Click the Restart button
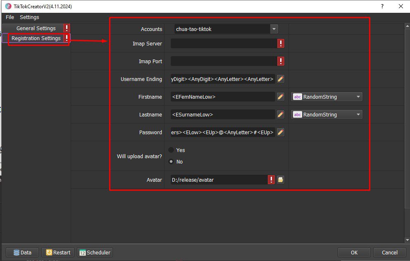410x261 pixels. (x=58, y=252)
